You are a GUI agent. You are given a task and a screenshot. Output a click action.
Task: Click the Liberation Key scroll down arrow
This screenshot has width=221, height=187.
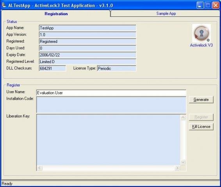[x=183, y=162]
